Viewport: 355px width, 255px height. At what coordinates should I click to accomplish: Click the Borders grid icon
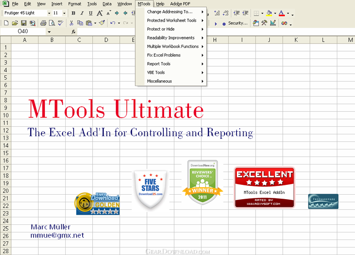tap(256, 13)
